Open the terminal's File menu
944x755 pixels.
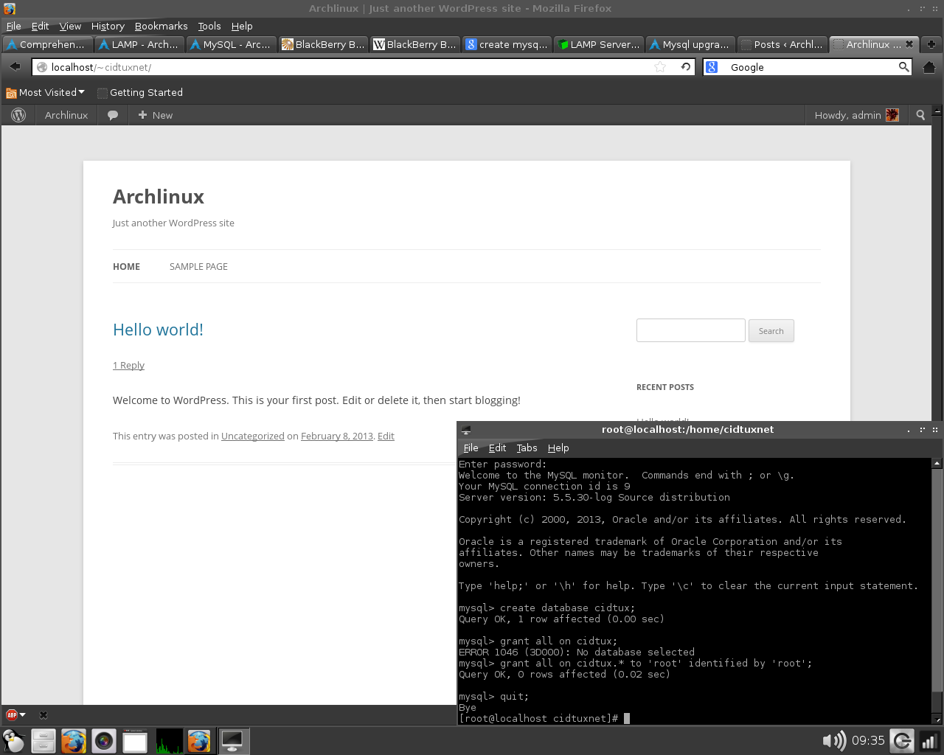pos(471,448)
